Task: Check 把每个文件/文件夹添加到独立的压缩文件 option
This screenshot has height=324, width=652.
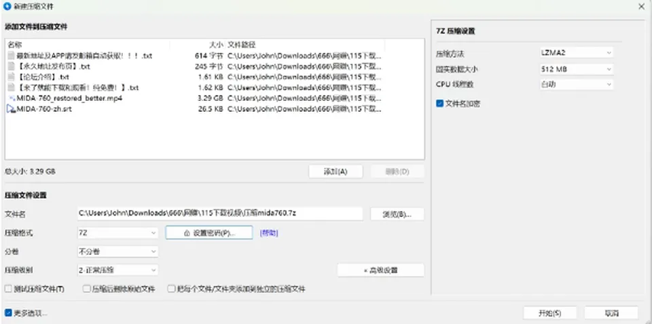Action: click(x=171, y=289)
